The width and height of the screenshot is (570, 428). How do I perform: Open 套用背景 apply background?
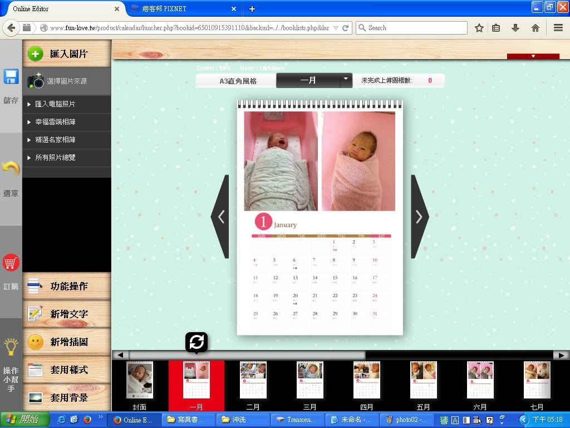67,398
